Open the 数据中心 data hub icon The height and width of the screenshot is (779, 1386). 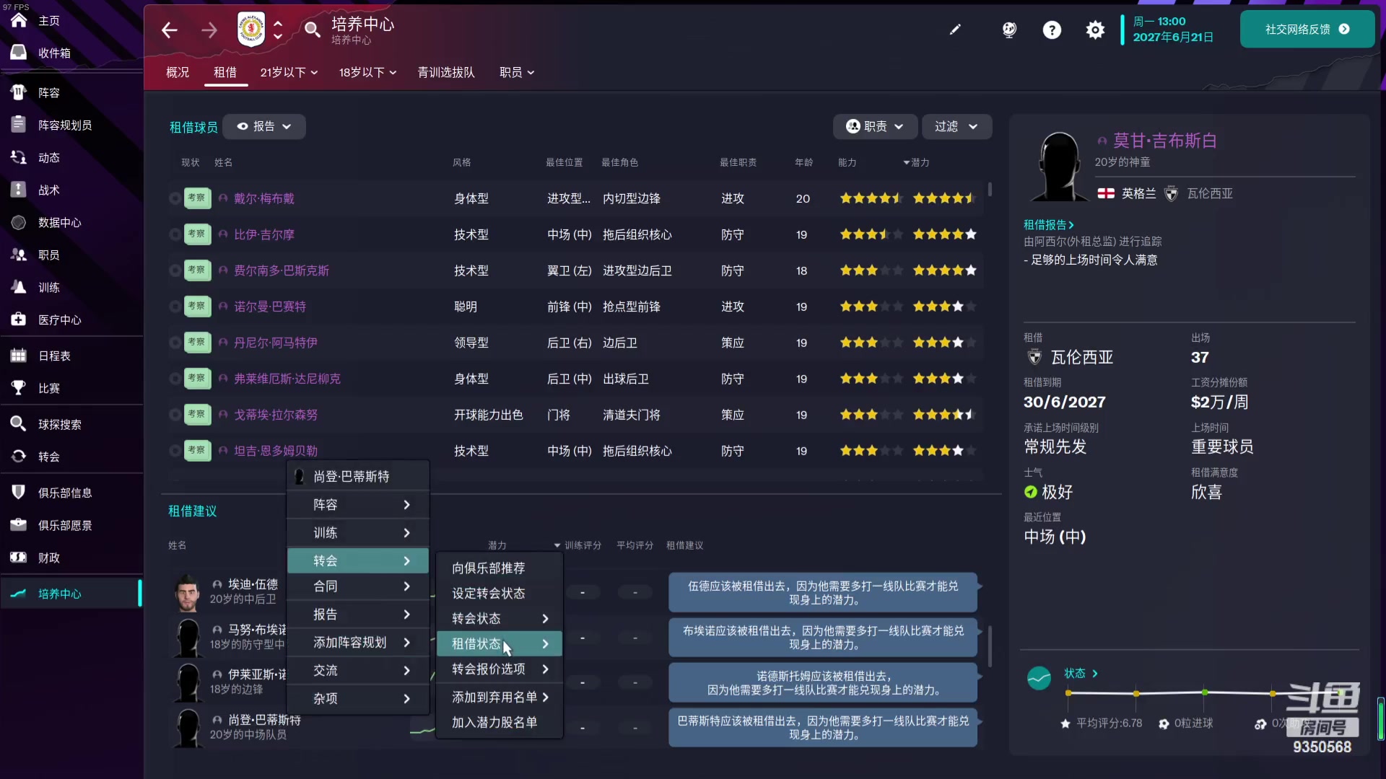(x=19, y=222)
